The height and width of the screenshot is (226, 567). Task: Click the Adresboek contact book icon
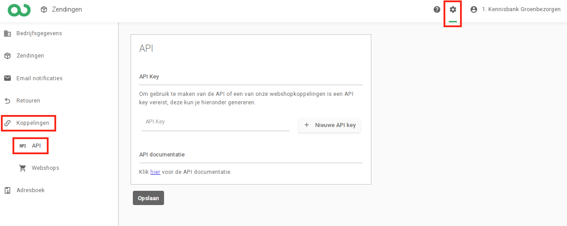pyautogui.click(x=8, y=190)
